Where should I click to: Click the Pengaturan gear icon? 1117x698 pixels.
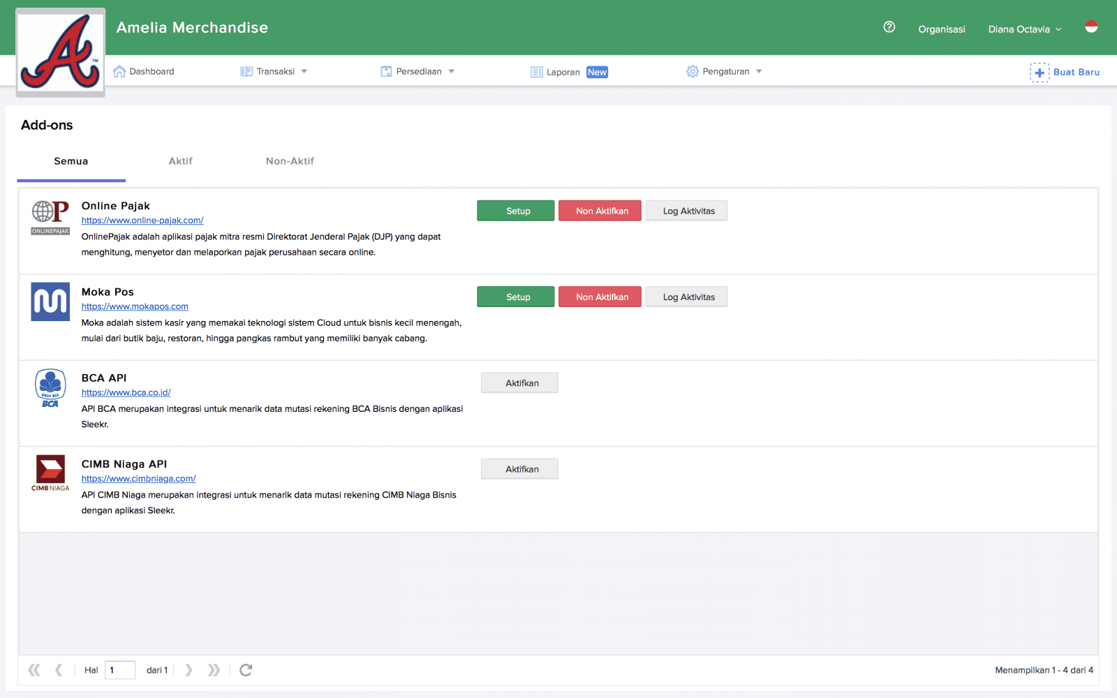(693, 71)
